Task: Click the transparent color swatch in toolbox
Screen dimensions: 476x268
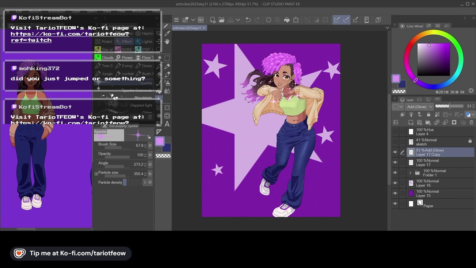Action: [163, 156]
